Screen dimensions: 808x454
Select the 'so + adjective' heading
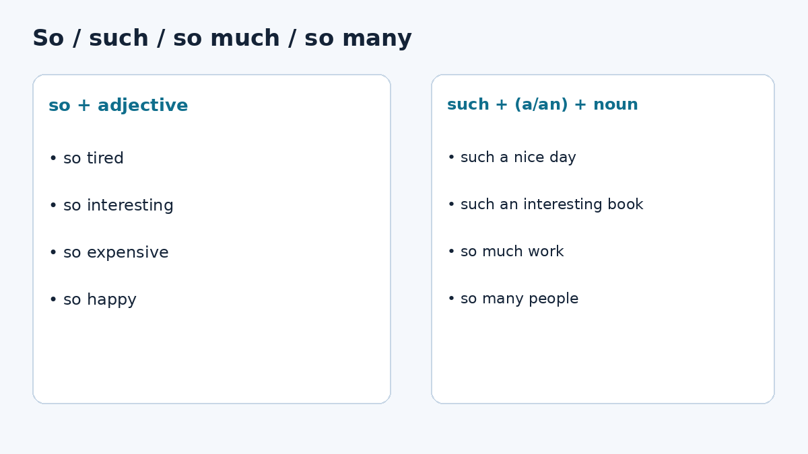119,106
